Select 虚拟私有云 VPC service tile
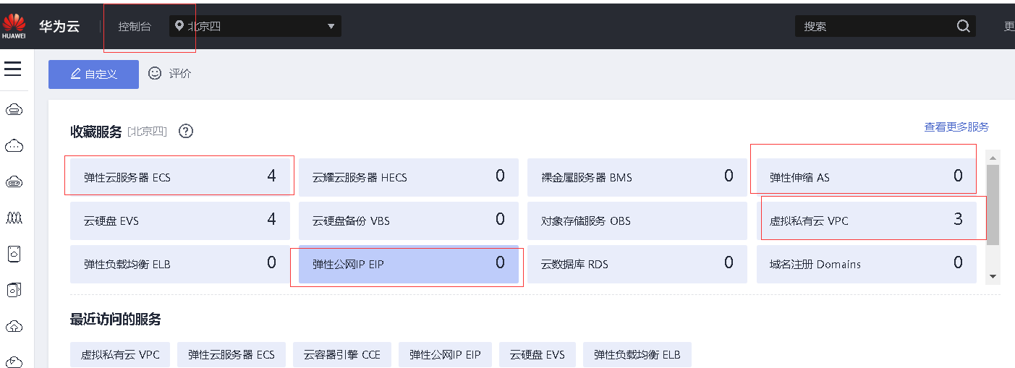Viewport: 1015px width, 368px height. point(866,221)
